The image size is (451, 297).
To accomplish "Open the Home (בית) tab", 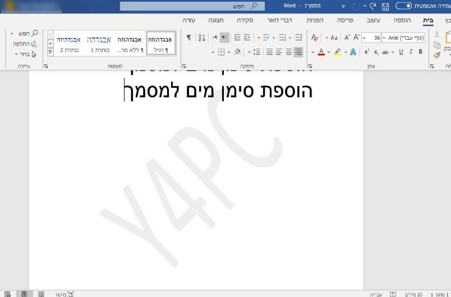I will click(x=428, y=20).
